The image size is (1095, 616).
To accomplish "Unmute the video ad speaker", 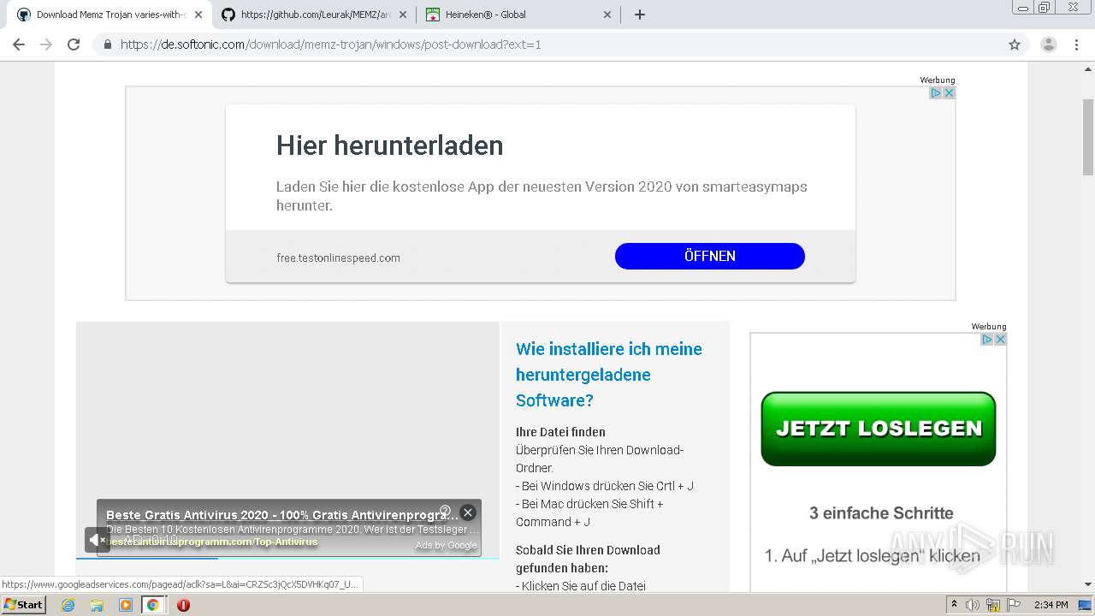I will [x=97, y=540].
